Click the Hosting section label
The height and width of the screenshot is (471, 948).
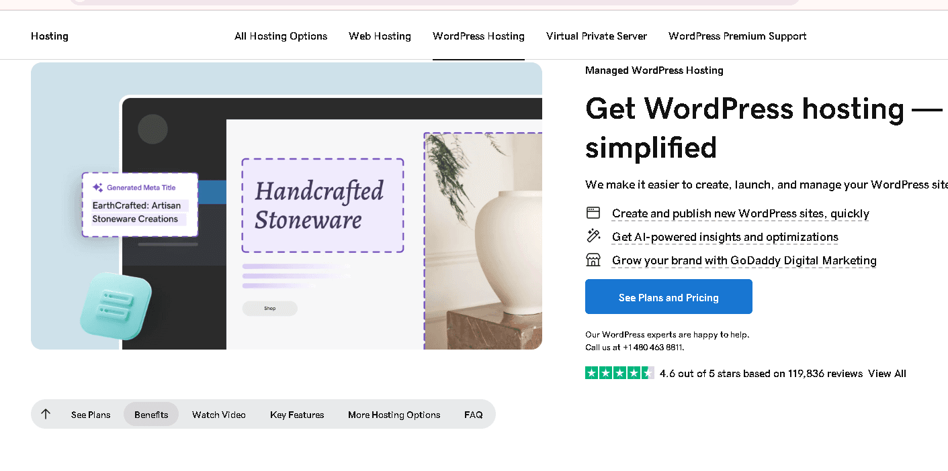(50, 36)
